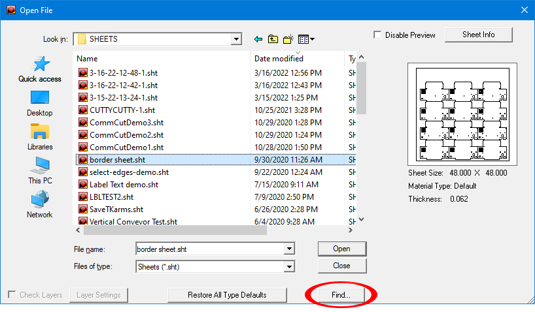The height and width of the screenshot is (312, 535).
Task: Sort files by the Name column header
Action: coord(164,59)
